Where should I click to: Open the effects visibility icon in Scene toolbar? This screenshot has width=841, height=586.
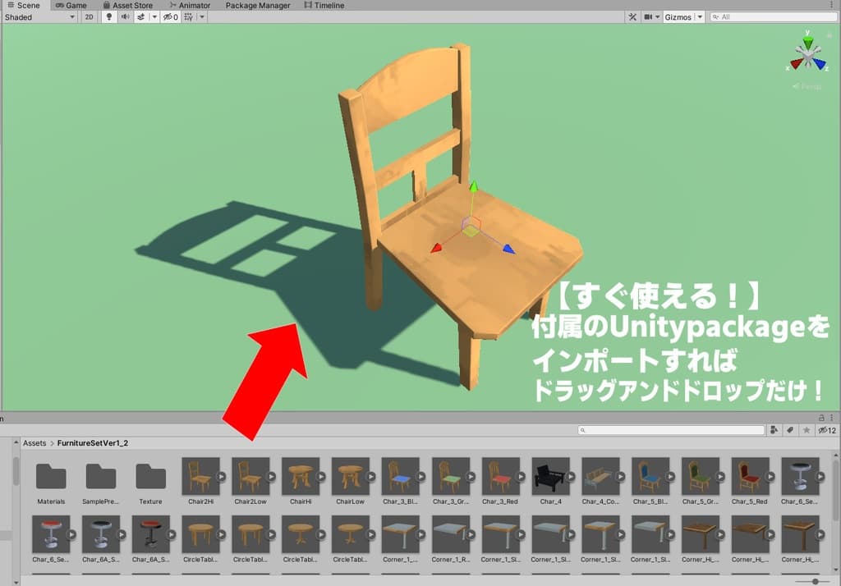[x=141, y=16]
